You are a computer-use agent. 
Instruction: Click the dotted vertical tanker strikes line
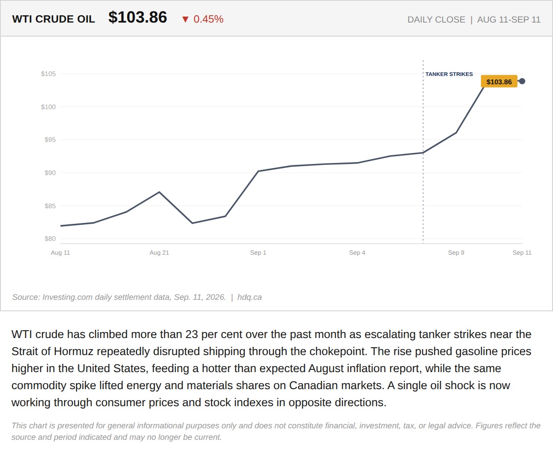click(423, 152)
